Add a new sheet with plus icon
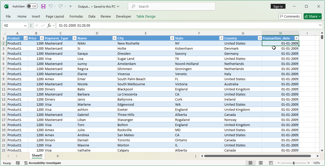 (58, 156)
